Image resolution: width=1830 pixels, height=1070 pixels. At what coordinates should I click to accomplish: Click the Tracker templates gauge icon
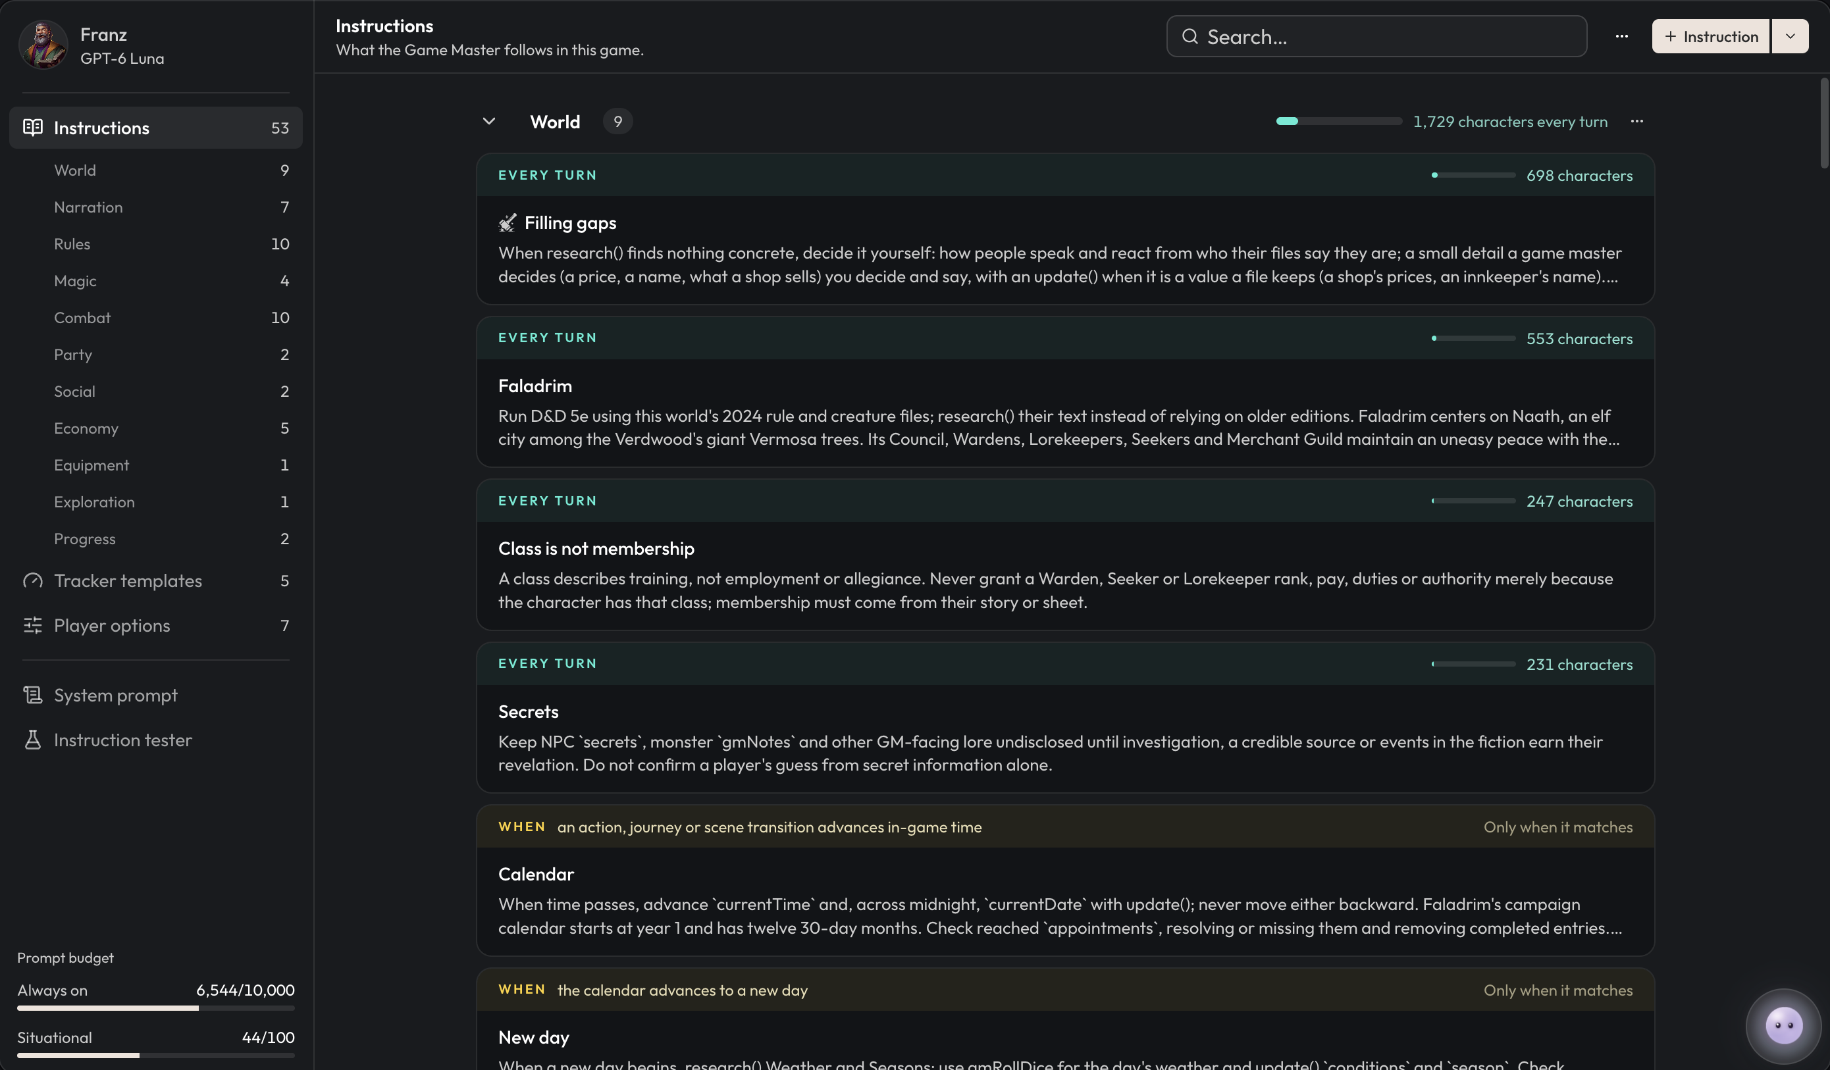tap(33, 580)
